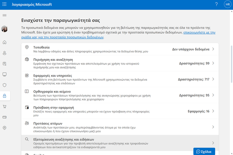Viewport: 233px width, 155px height.
Task: Click the book icon beside Ορθογραφία και κείμενο
Action: click(x=27, y=91)
